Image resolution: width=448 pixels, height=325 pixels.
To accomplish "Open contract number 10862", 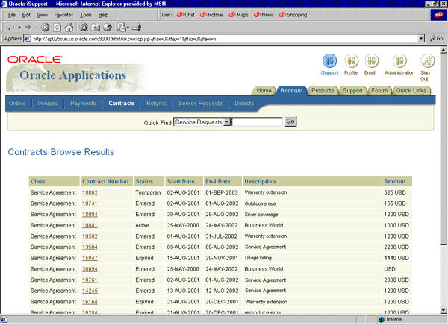I will click(x=90, y=192).
